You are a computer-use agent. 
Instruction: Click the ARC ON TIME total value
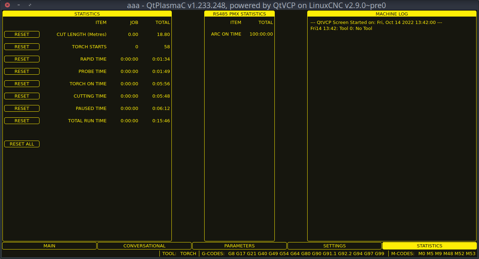coord(261,34)
